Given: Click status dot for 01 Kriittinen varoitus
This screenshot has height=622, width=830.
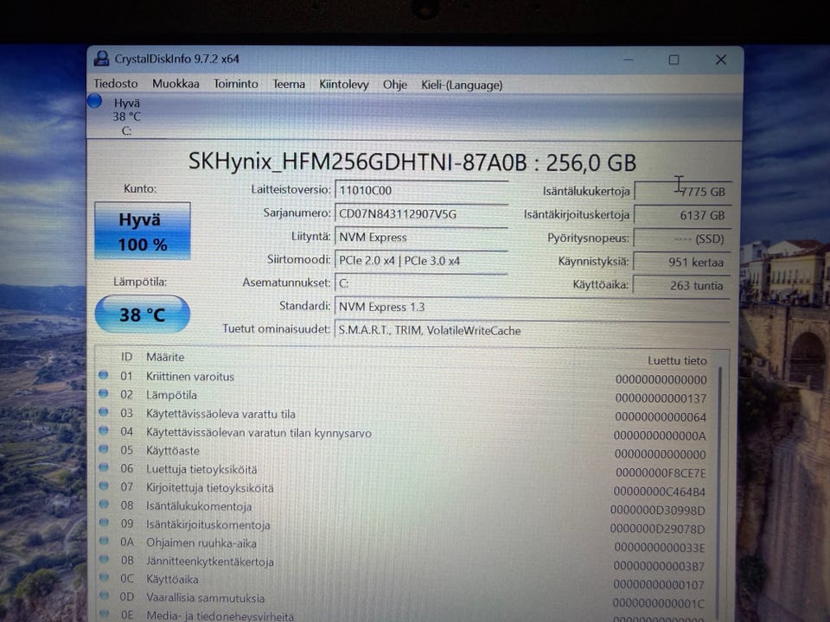Looking at the screenshot, I should pyautogui.click(x=103, y=375).
